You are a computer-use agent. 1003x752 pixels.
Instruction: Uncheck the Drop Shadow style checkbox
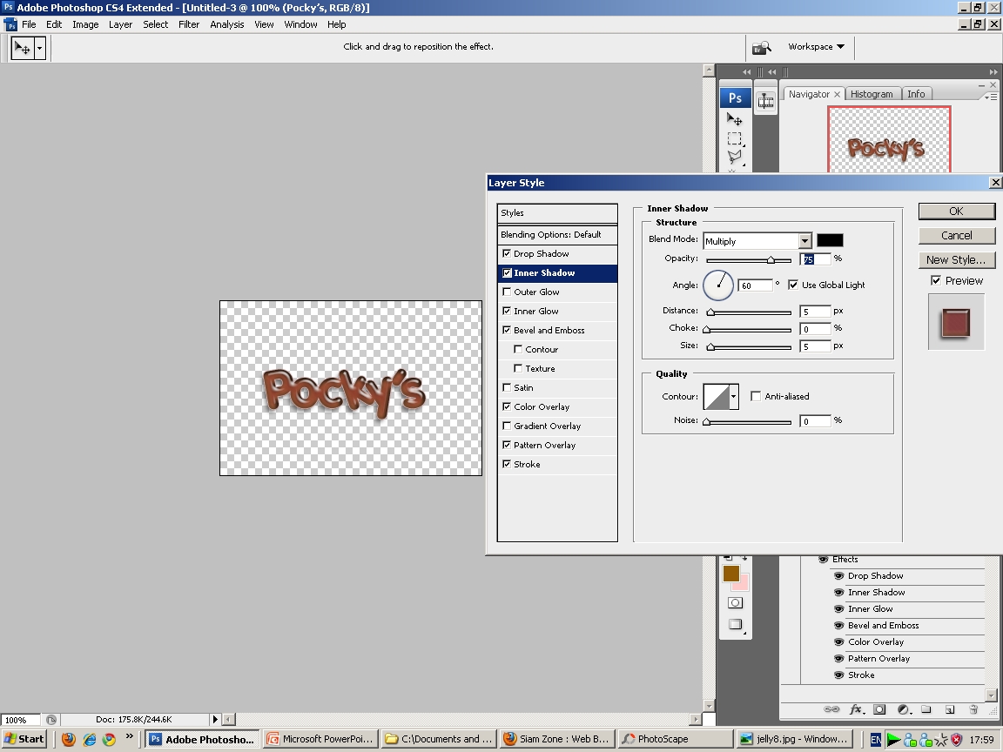(507, 253)
